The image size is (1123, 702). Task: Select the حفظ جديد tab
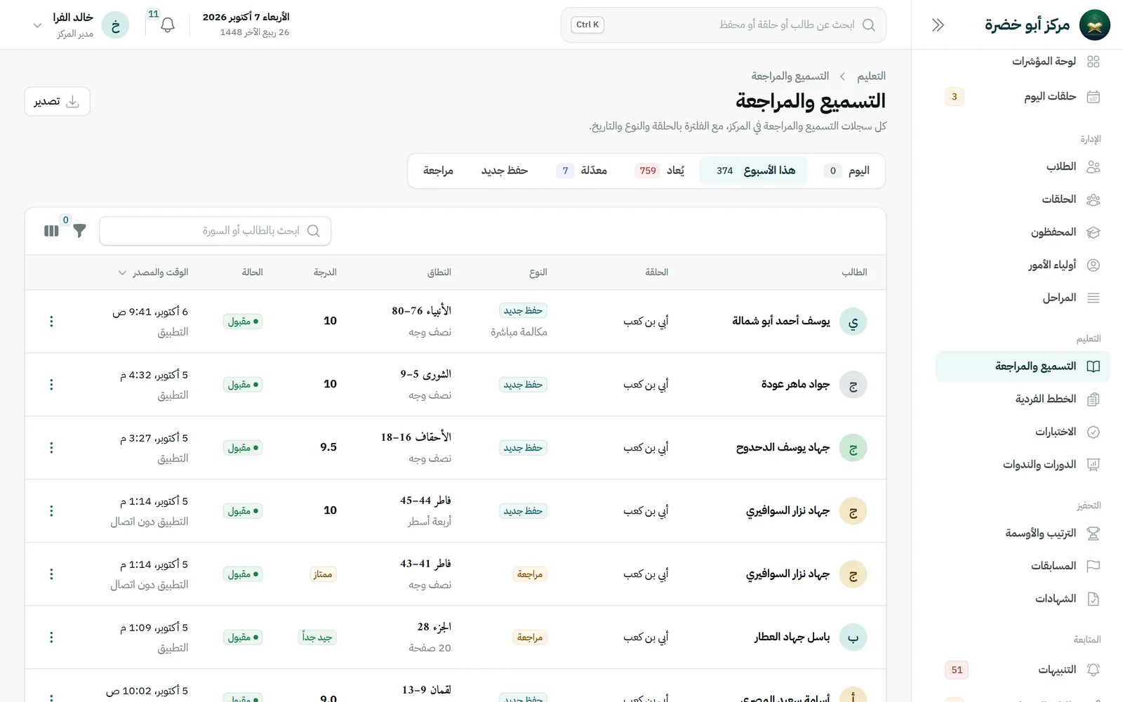[504, 171]
